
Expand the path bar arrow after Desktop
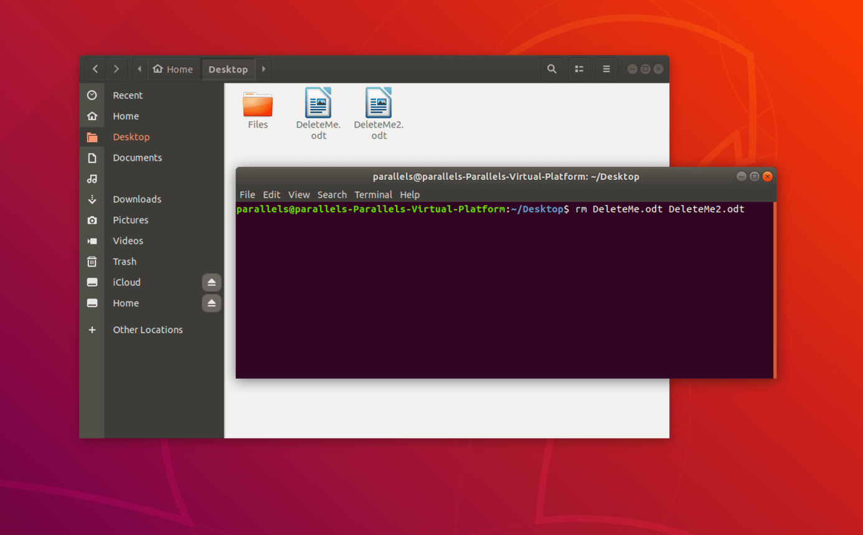tap(263, 69)
